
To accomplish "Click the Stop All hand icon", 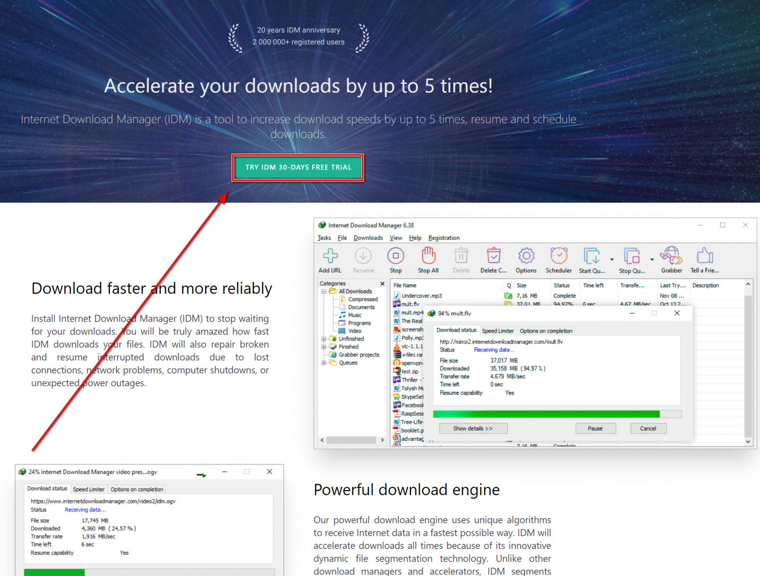I will tap(428, 256).
